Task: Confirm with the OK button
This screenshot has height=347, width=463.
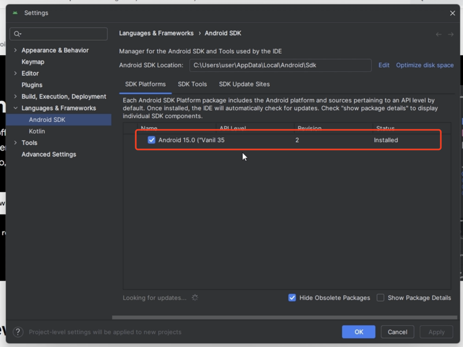Action: pyautogui.click(x=358, y=332)
